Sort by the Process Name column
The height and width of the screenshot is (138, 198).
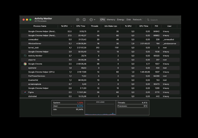click(x=40, y=26)
